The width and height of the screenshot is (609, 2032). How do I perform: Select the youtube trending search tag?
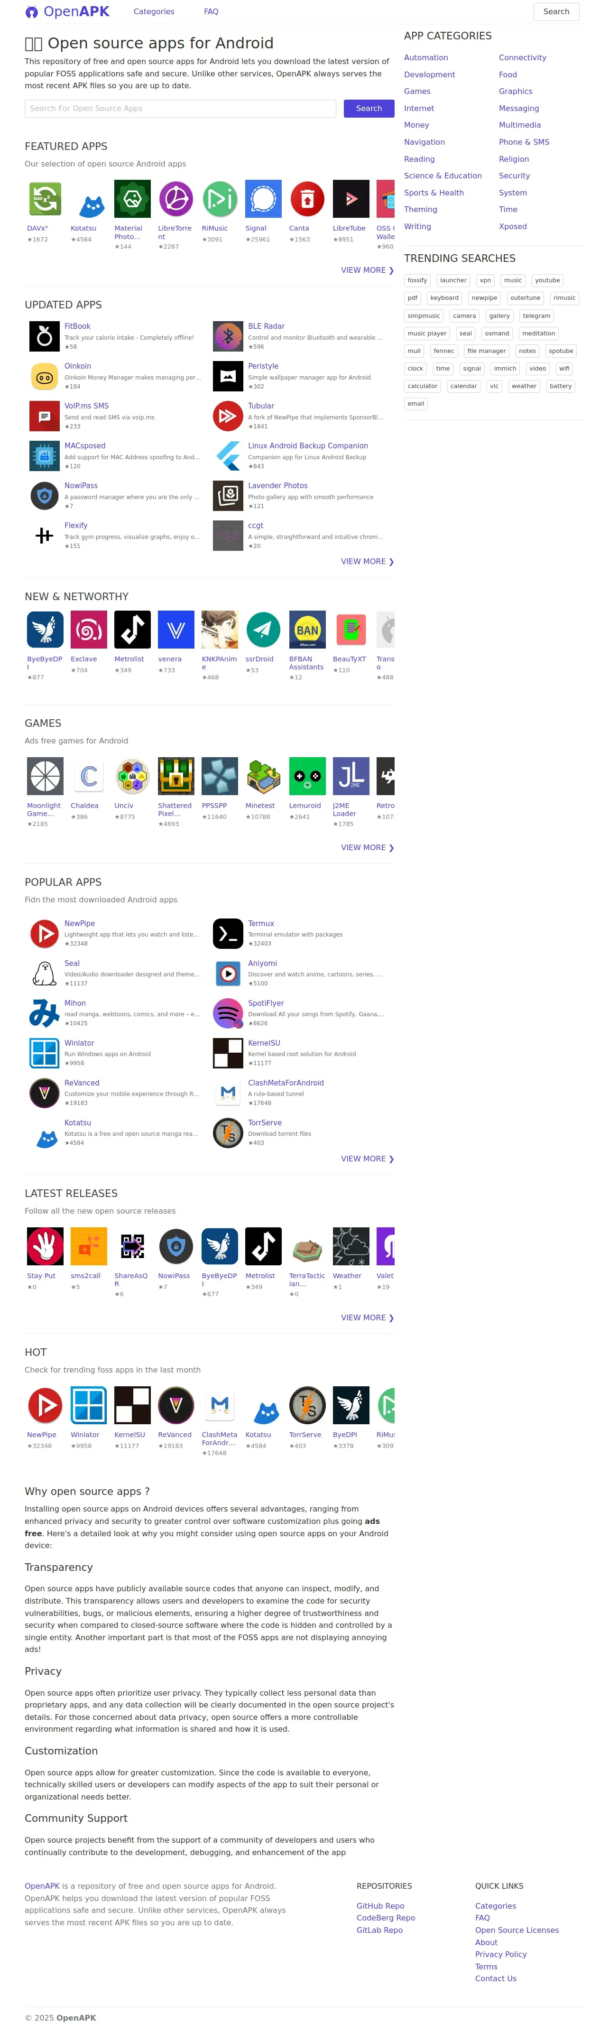(x=547, y=281)
